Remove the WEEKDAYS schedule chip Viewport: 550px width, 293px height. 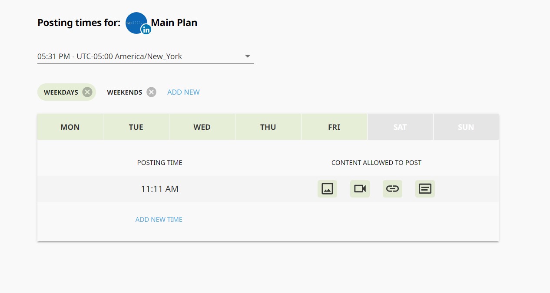click(x=87, y=92)
